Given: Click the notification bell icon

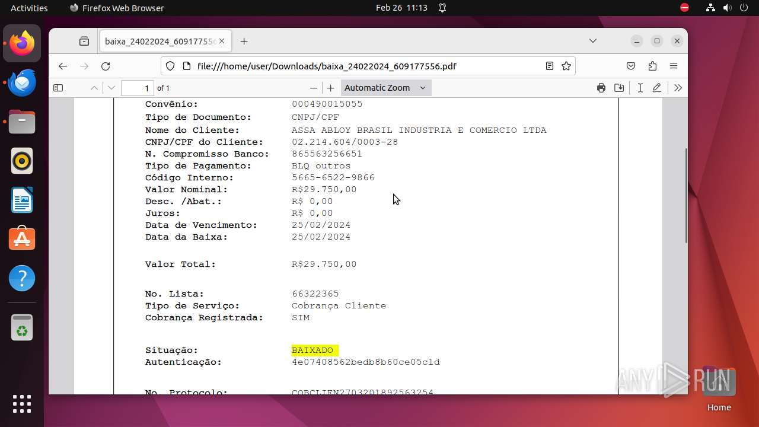Looking at the screenshot, I should 442,8.
